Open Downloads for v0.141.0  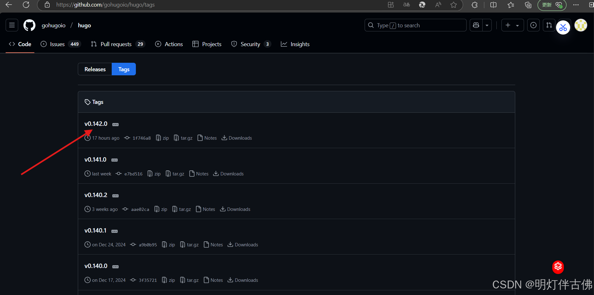[228, 174]
